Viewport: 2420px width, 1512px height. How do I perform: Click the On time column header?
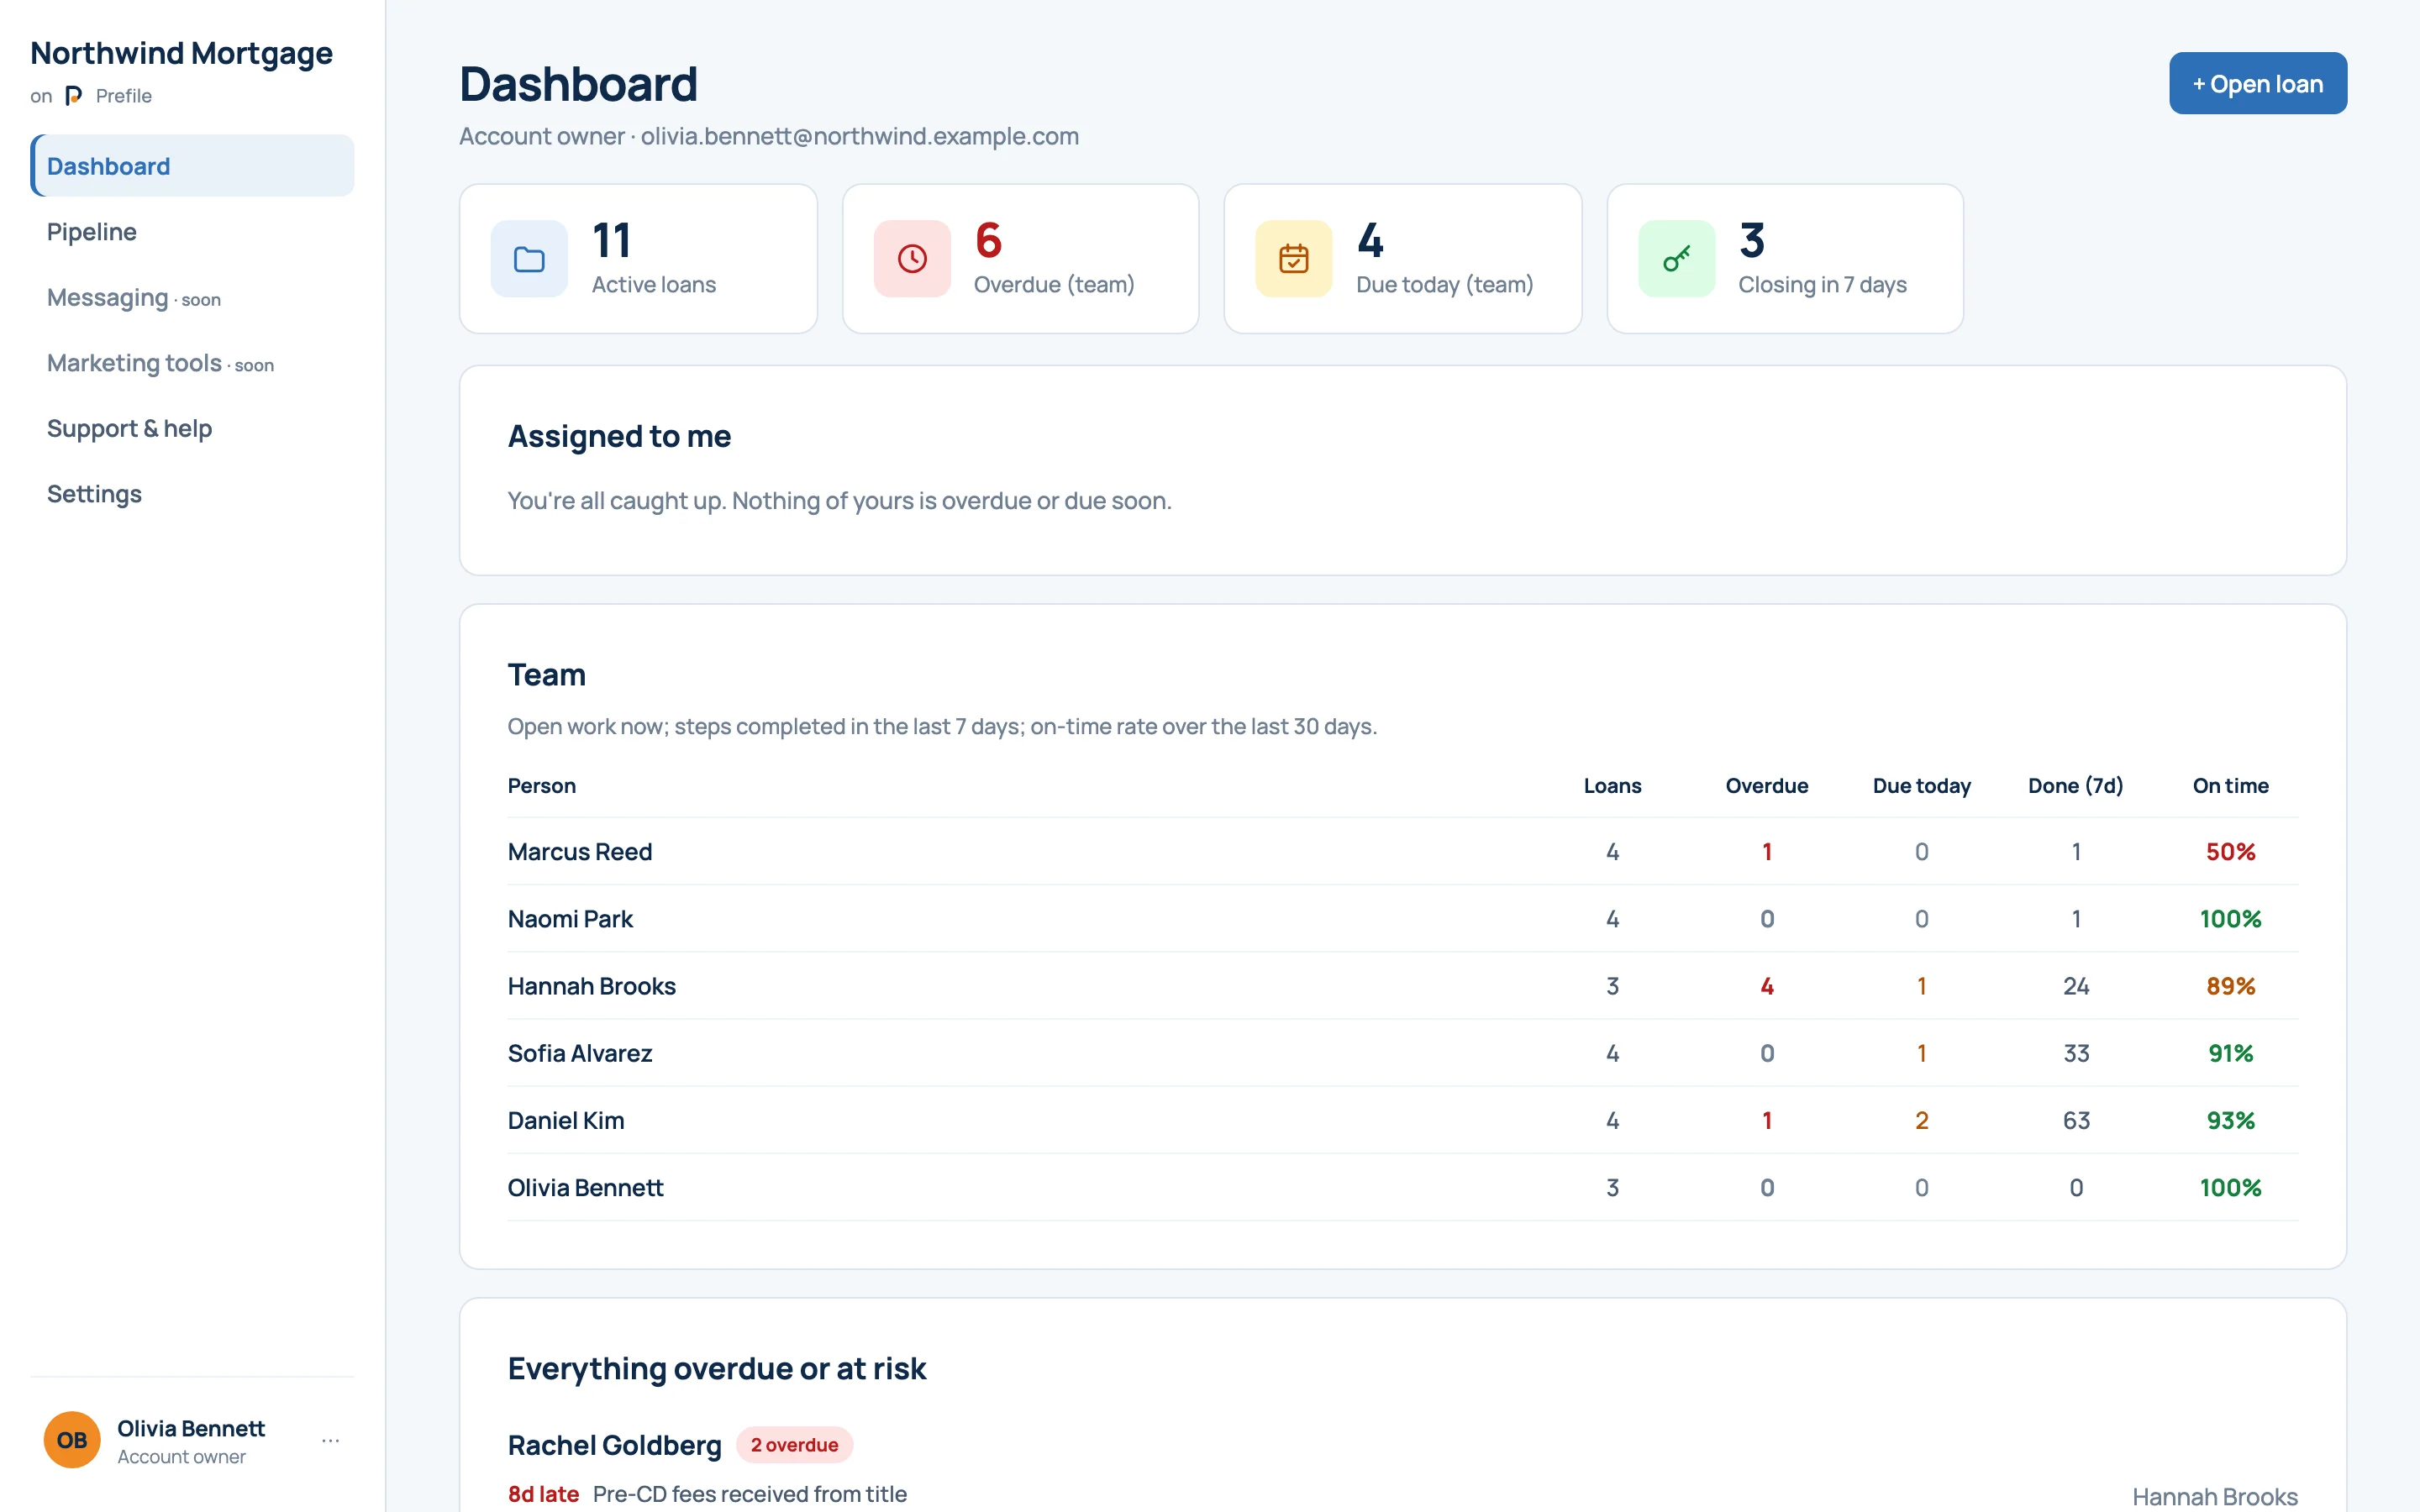coord(2231,786)
